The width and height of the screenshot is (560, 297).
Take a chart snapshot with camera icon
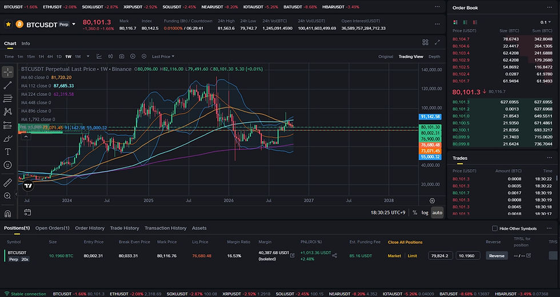pos(122,57)
